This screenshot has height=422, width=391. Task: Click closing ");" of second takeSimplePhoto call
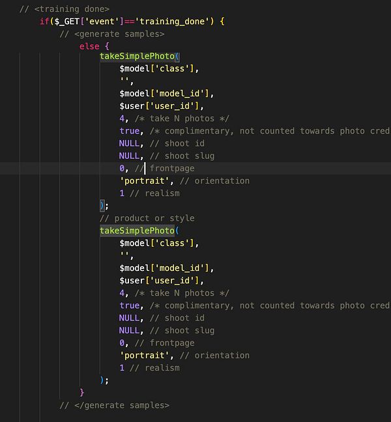point(104,380)
